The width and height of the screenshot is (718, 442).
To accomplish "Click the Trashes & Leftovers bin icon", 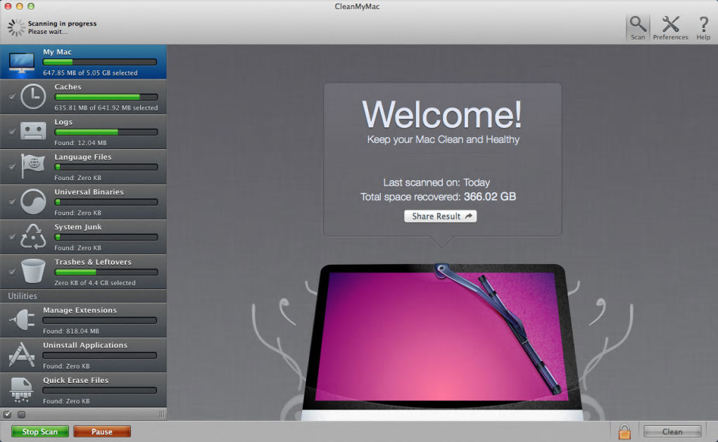I will point(33,271).
